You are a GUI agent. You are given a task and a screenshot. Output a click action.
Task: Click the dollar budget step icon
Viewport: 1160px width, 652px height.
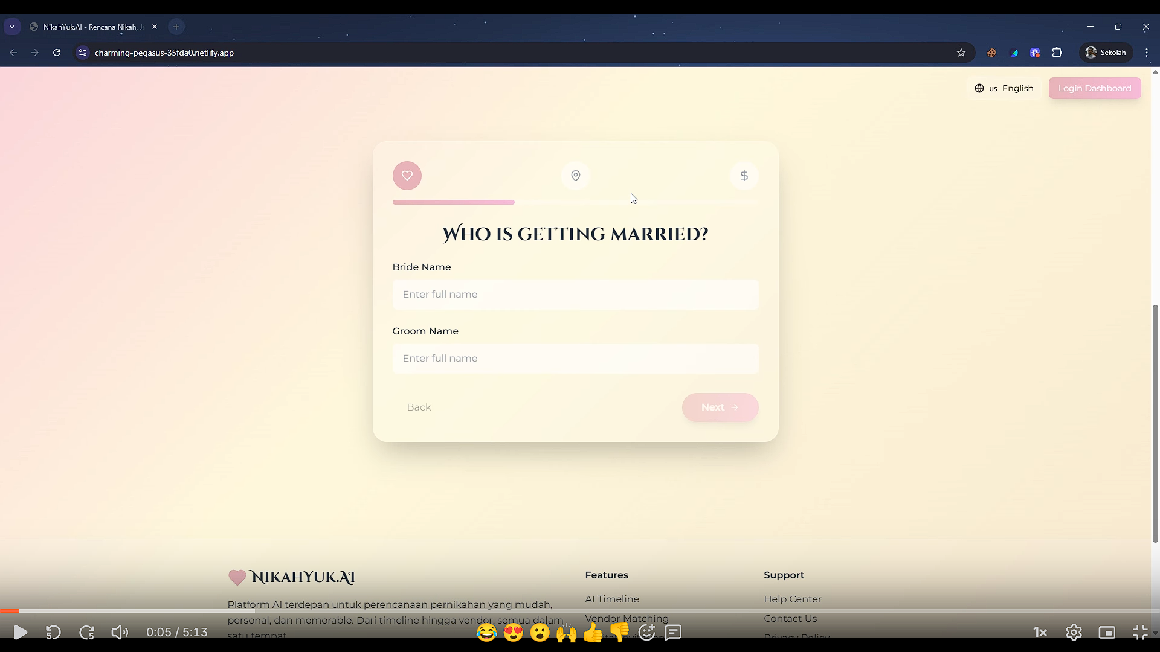point(744,176)
